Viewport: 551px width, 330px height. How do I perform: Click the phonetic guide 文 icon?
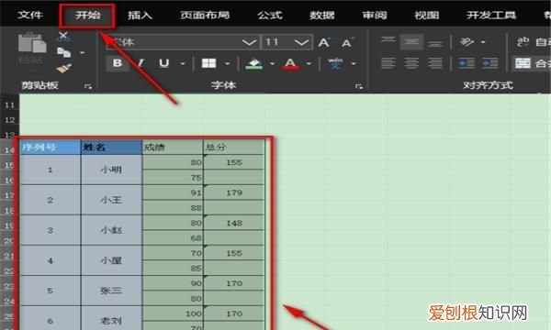[x=335, y=63]
